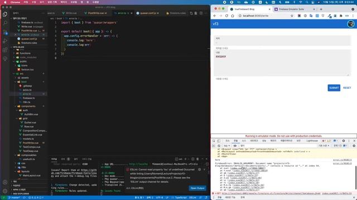
Task: Click the RESET button
Action: click(x=347, y=88)
